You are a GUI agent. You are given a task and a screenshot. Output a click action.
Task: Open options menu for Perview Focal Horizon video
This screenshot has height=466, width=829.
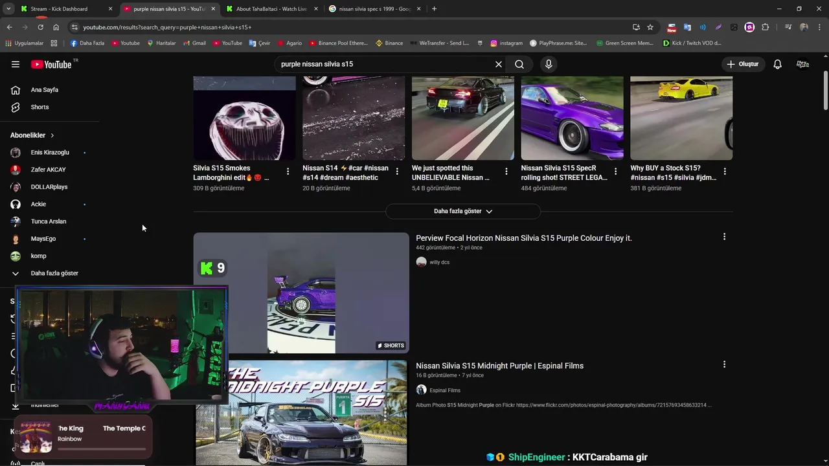724,237
